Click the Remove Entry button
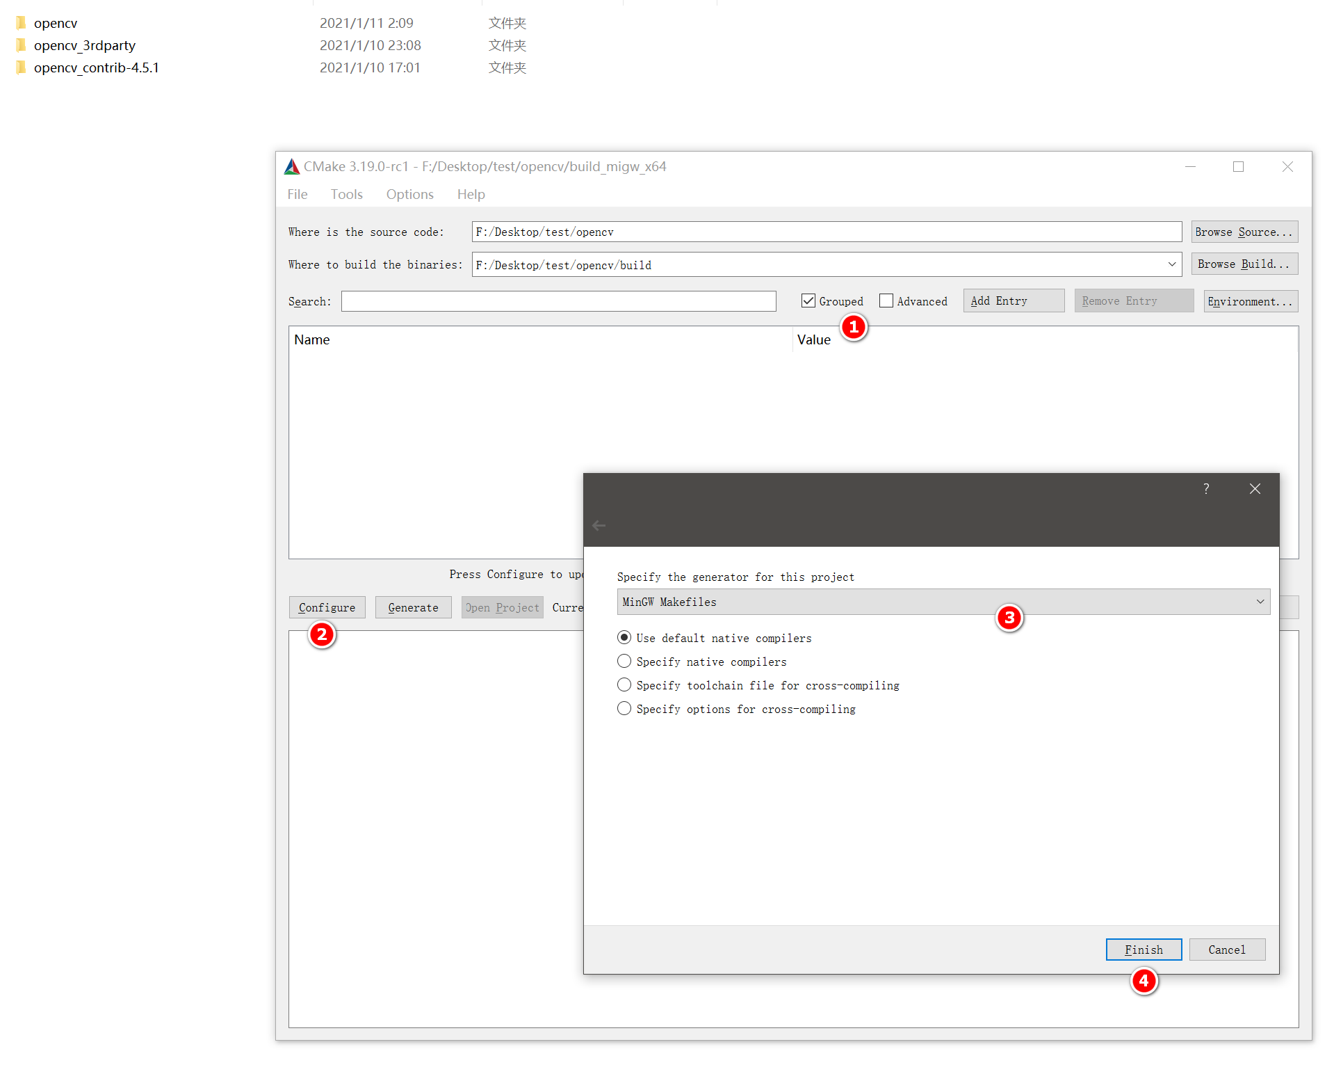Image resolution: width=1334 pixels, height=1065 pixels. [x=1134, y=301]
